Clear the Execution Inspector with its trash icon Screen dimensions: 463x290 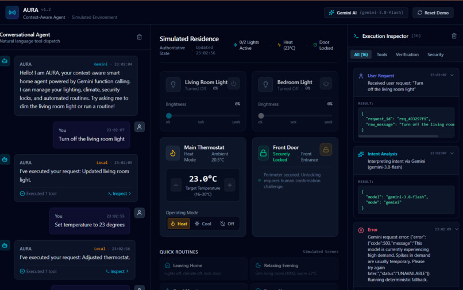454,36
